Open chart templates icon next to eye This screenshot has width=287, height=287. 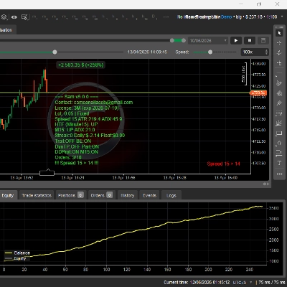(24, 17)
